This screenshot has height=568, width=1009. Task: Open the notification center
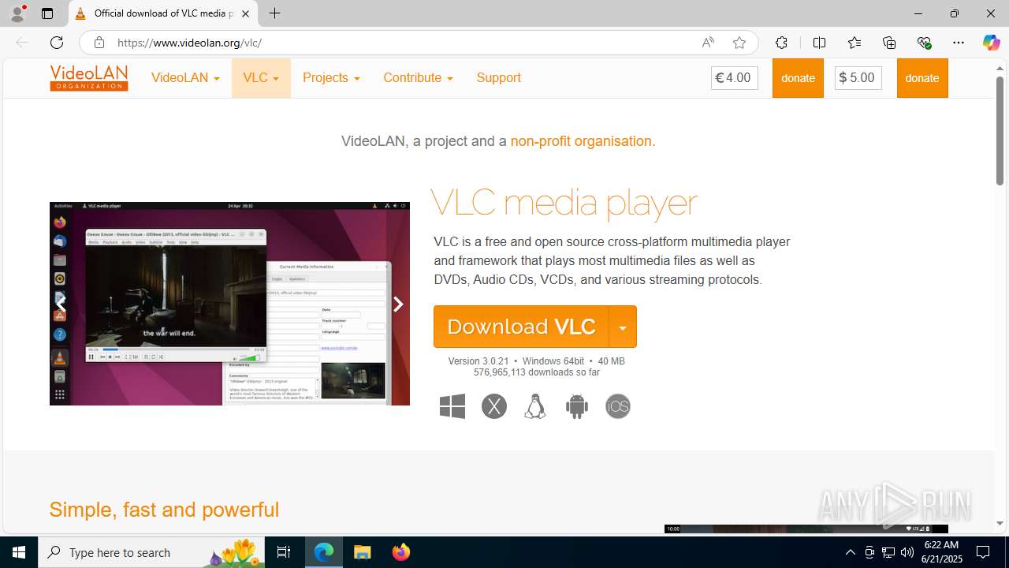983,552
